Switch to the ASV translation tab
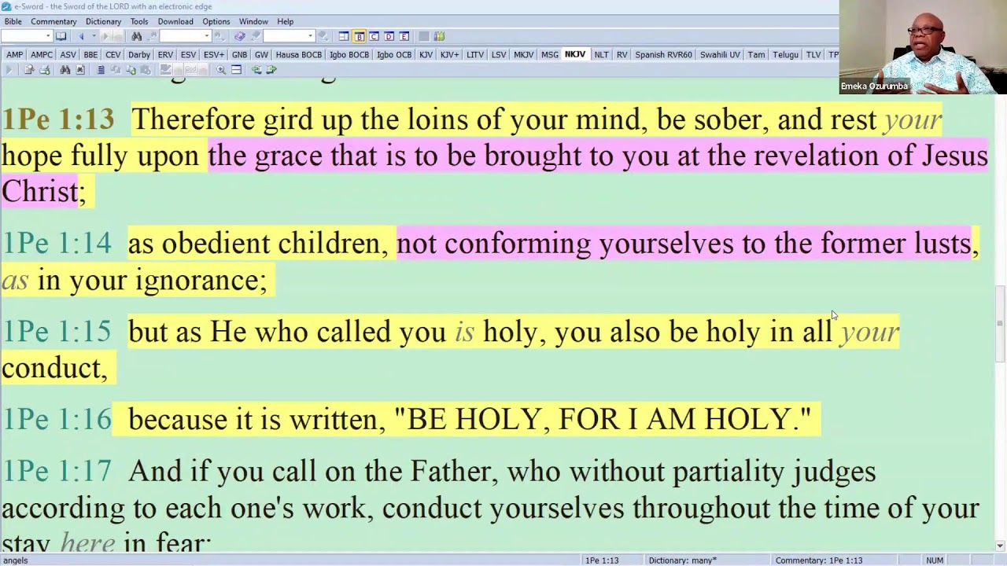The height and width of the screenshot is (566, 1007). (x=68, y=55)
